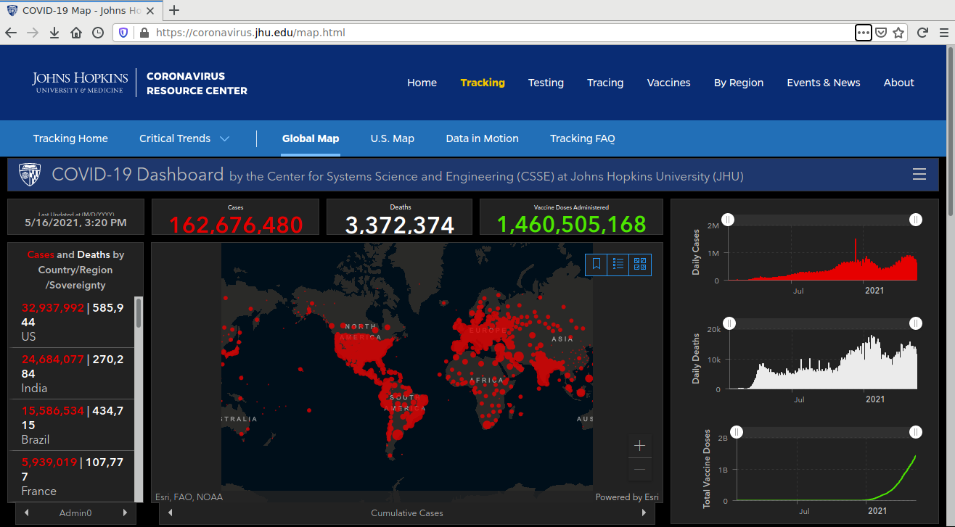Open map bookmarks widget
Viewport: 955px width, 527px height.
[x=597, y=264]
